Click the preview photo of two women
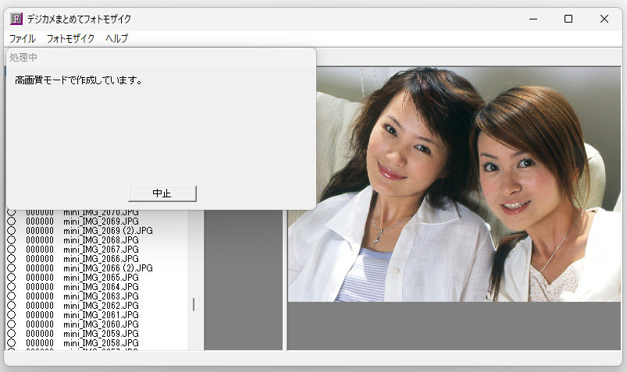 tap(454, 184)
